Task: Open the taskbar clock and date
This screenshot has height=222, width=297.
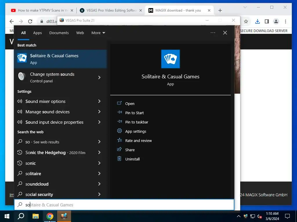Action: click(x=272, y=216)
